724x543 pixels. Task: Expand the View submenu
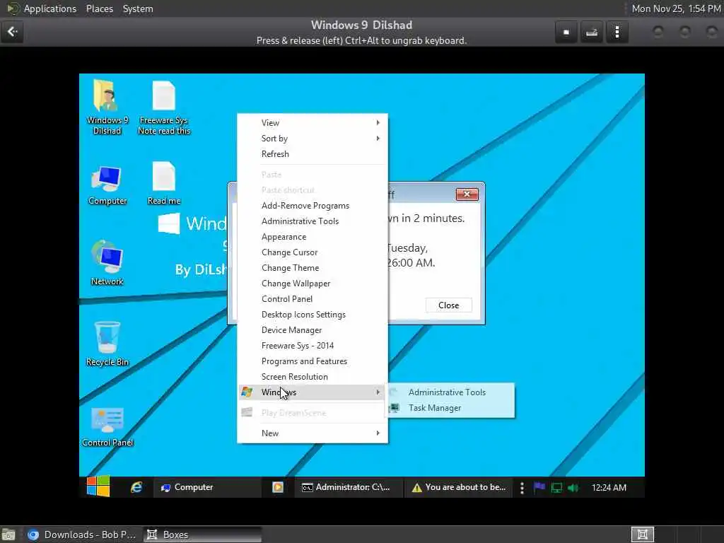click(x=313, y=123)
